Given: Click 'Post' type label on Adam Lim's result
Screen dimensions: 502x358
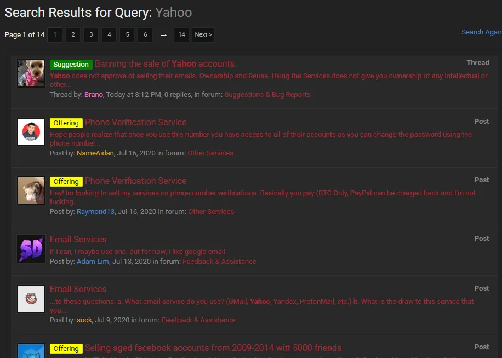Looking at the screenshot, I should point(482,238).
